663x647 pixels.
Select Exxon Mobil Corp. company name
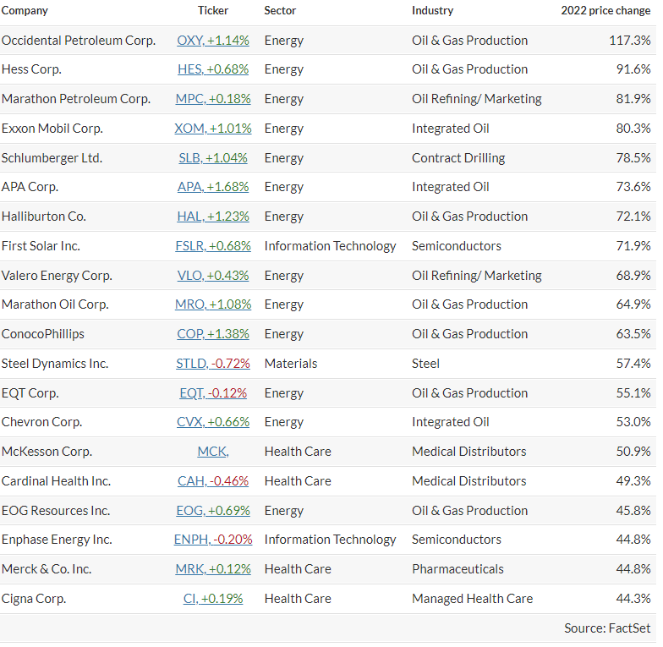pyautogui.click(x=52, y=129)
